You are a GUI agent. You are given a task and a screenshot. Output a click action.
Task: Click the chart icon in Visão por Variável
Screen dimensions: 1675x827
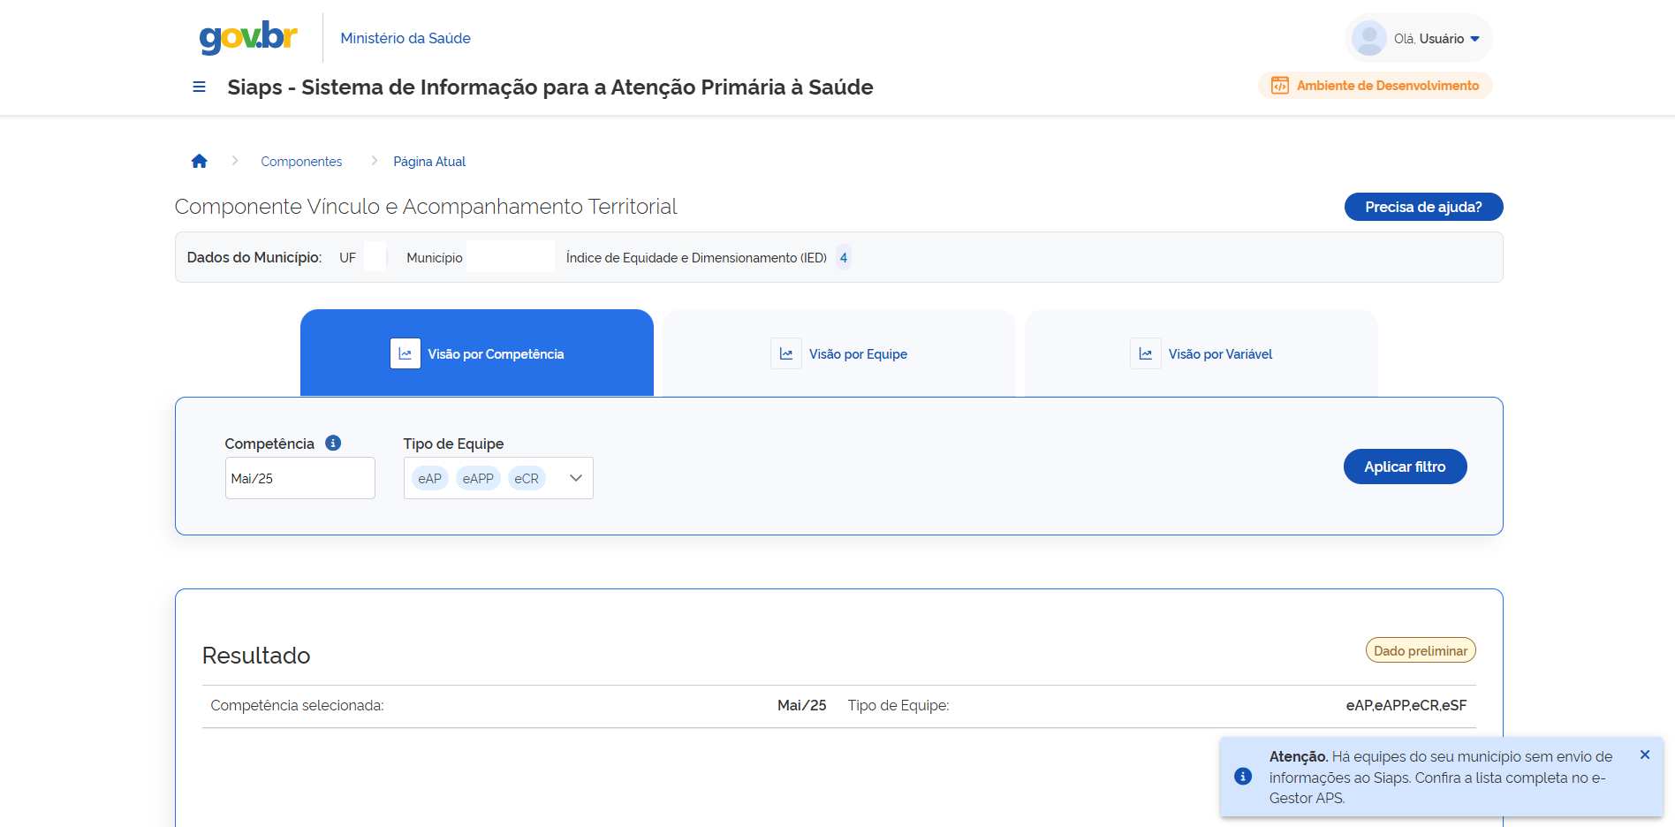tap(1145, 353)
